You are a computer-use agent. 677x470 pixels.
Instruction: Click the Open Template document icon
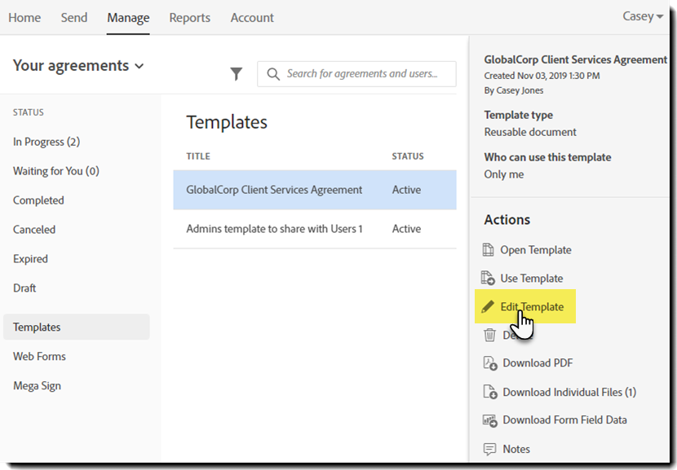pos(489,250)
